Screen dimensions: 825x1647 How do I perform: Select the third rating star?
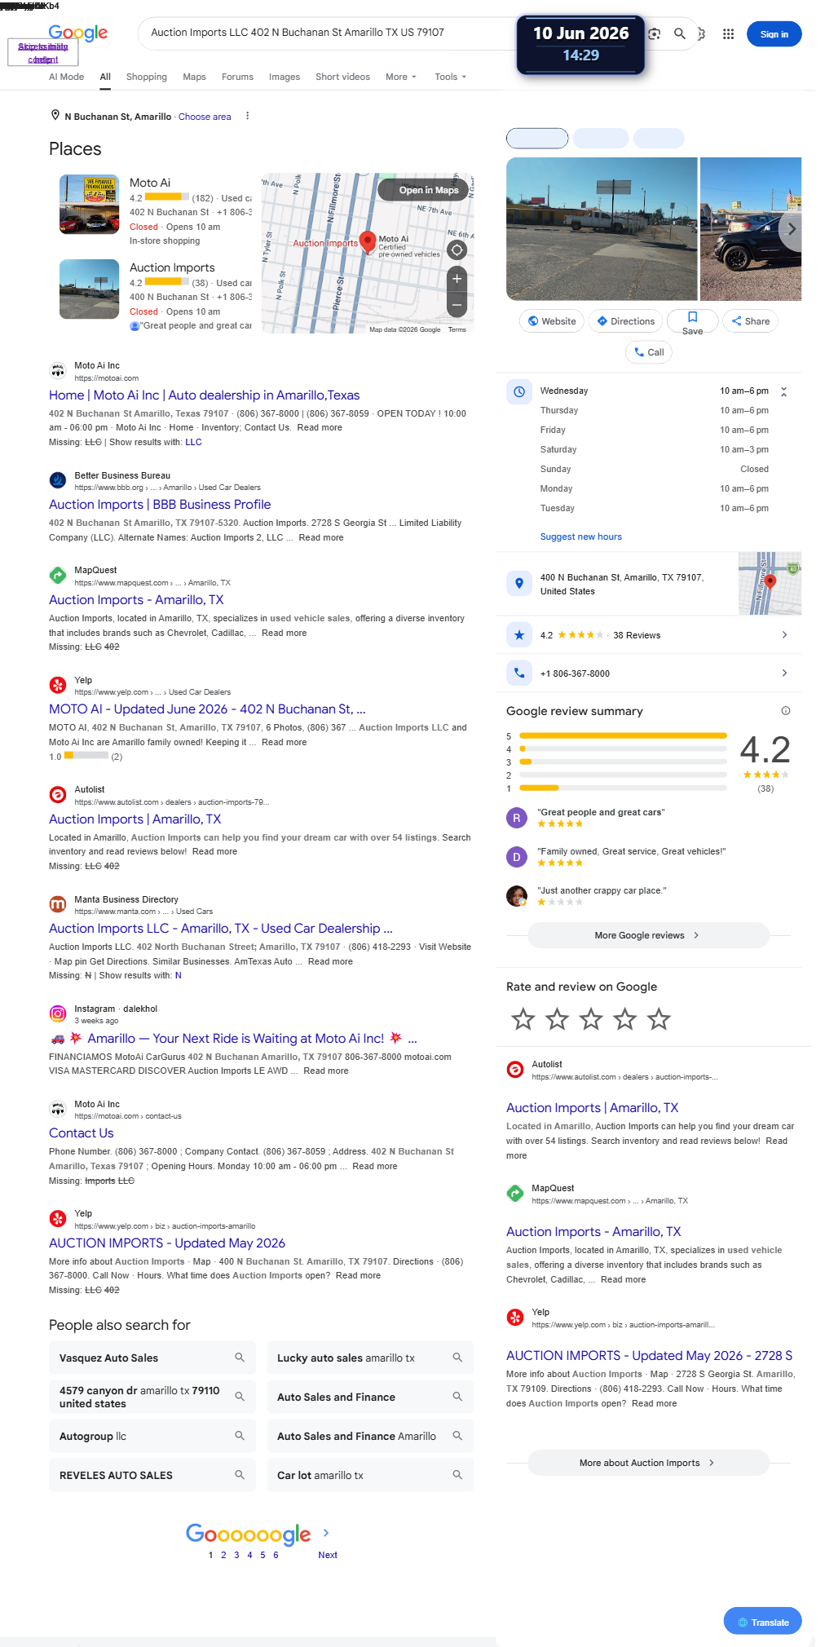[x=591, y=1019]
